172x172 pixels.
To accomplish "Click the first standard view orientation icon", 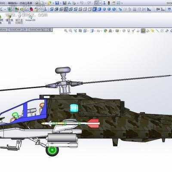I will 52,9.
